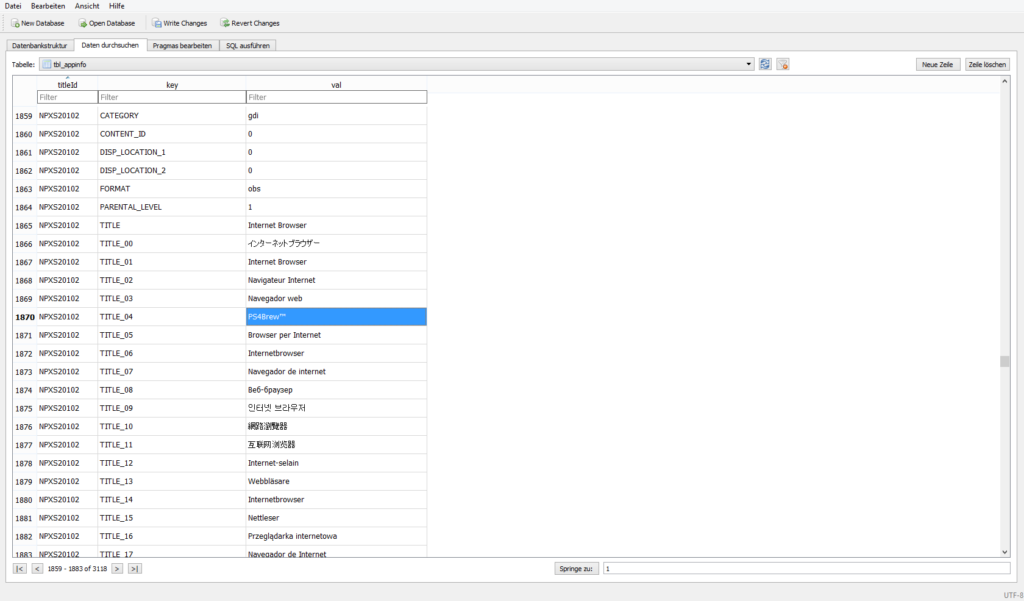Click the vertical scrollbar handle

1004,361
